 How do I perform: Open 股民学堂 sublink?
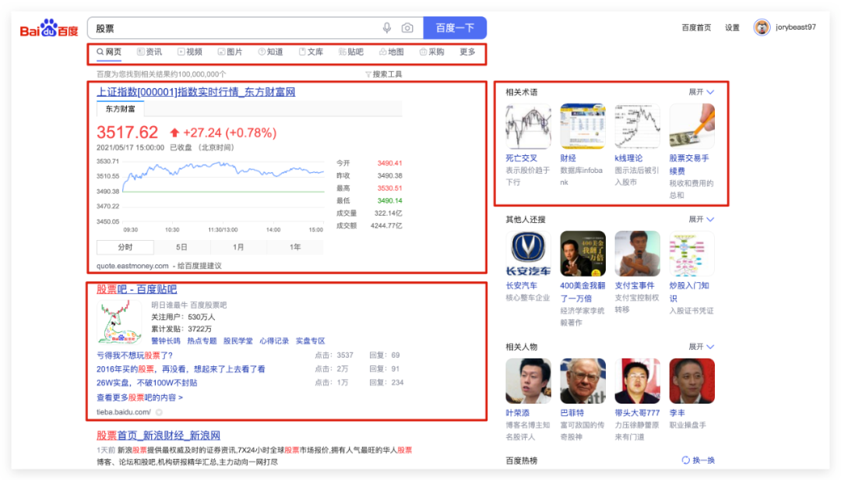(x=238, y=341)
